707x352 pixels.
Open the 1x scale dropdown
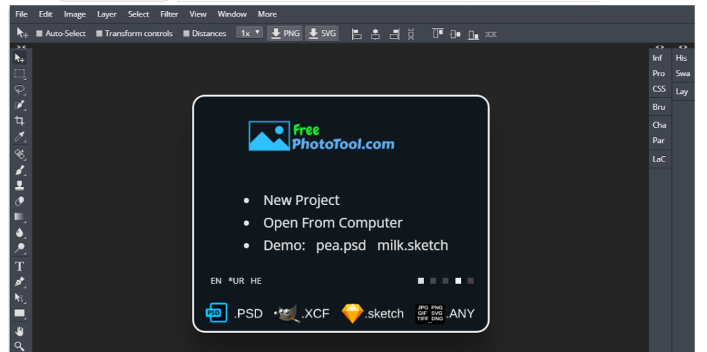click(250, 33)
